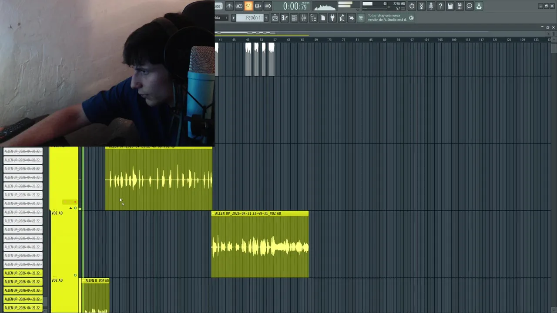This screenshot has height=313, width=557.
Task: Toggle the metronome button
Action: tap(229, 6)
